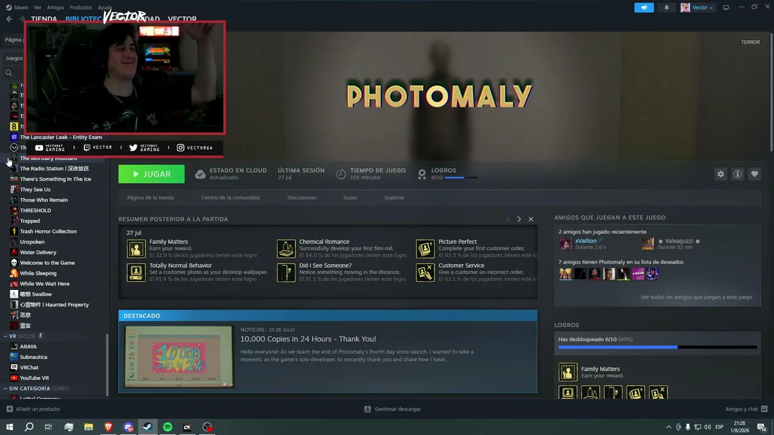Open Steam announcements megaphone button

(644, 7)
